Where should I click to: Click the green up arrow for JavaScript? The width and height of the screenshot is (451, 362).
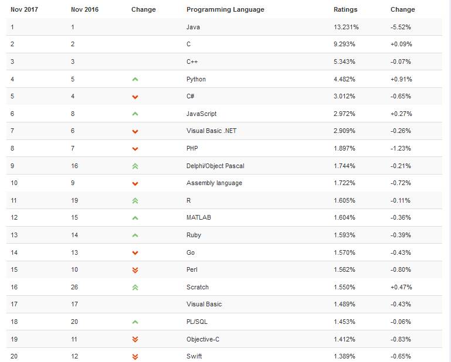click(x=135, y=114)
